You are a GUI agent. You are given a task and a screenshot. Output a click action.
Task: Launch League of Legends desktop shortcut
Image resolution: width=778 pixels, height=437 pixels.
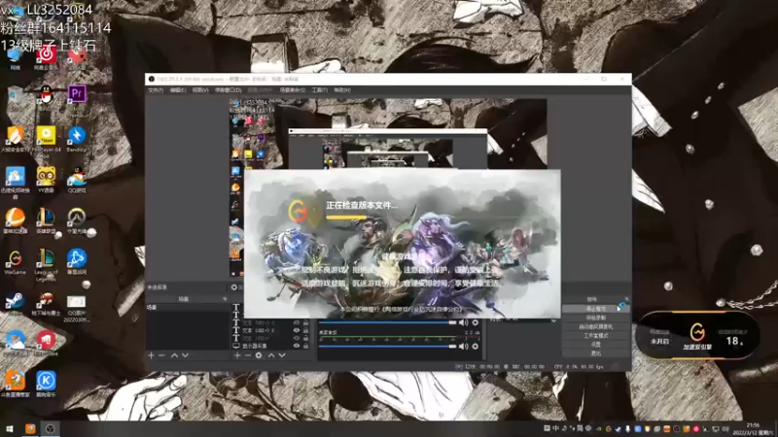pyautogui.click(x=46, y=258)
